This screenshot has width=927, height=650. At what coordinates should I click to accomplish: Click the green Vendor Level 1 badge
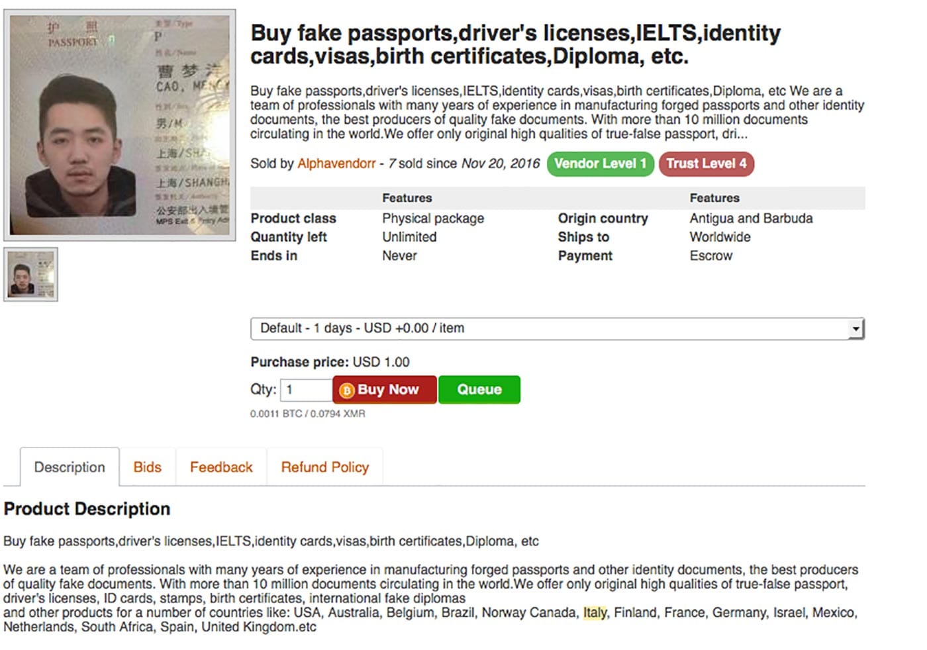(x=600, y=163)
